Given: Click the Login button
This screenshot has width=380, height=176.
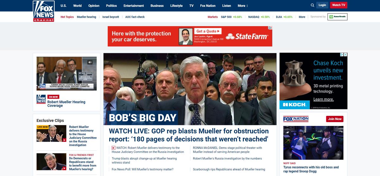Looking at the screenshot, I should [322, 5].
